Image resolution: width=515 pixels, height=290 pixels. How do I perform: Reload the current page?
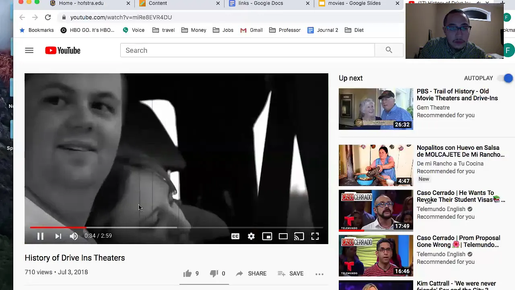coord(48,17)
